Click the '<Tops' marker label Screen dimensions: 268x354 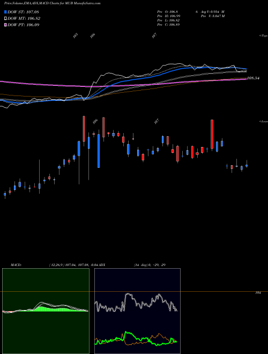point(264,36)
